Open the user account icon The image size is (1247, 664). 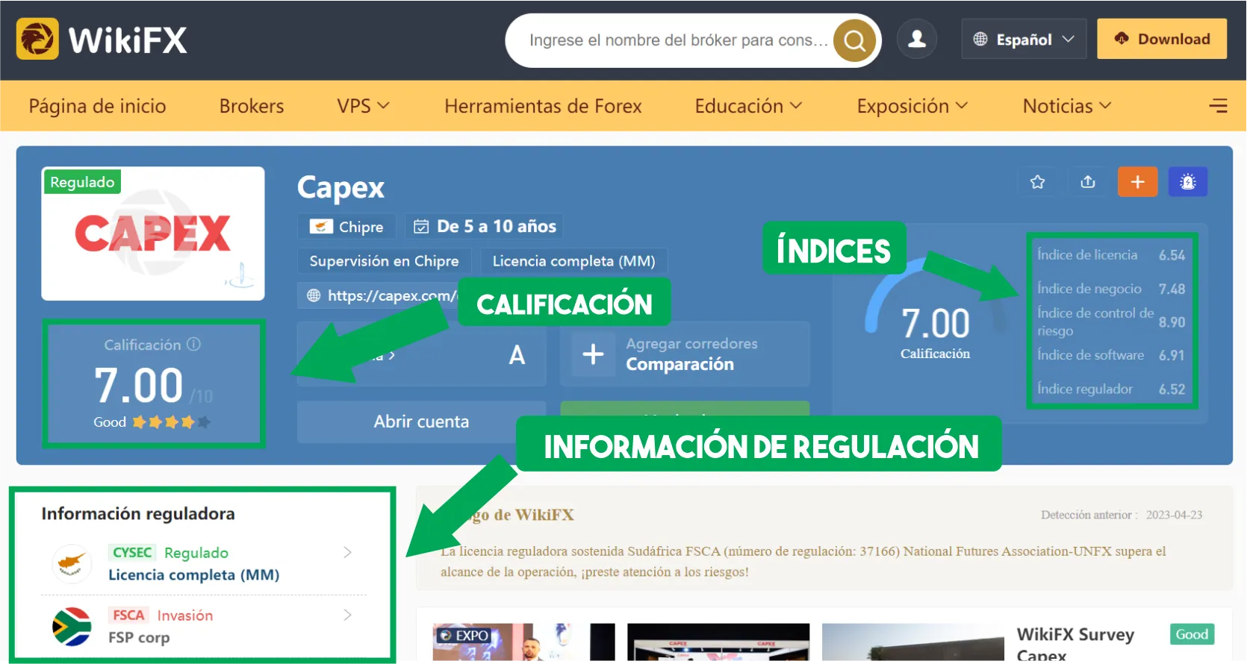point(917,39)
